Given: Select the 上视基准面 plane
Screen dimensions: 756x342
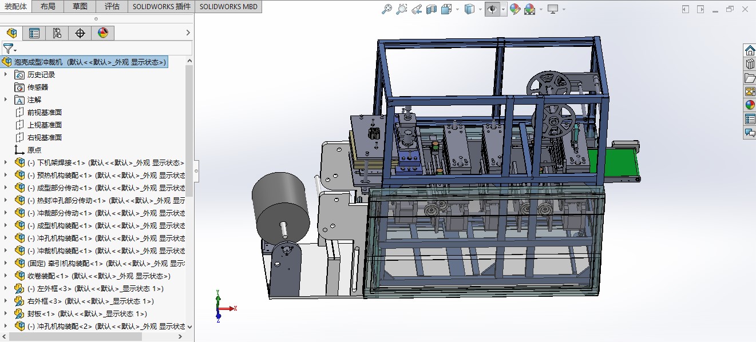Looking at the screenshot, I should point(44,125).
